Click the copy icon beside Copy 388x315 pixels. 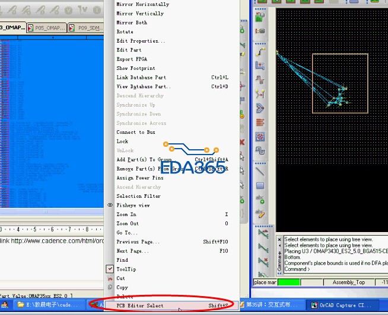[x=110, y=287]
